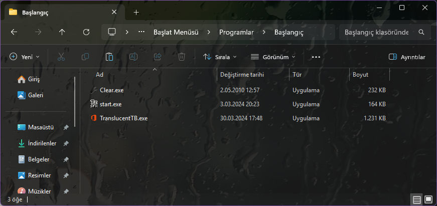Add a new tab with plus
Screen dimensions: 437x206
pos(136,12)
